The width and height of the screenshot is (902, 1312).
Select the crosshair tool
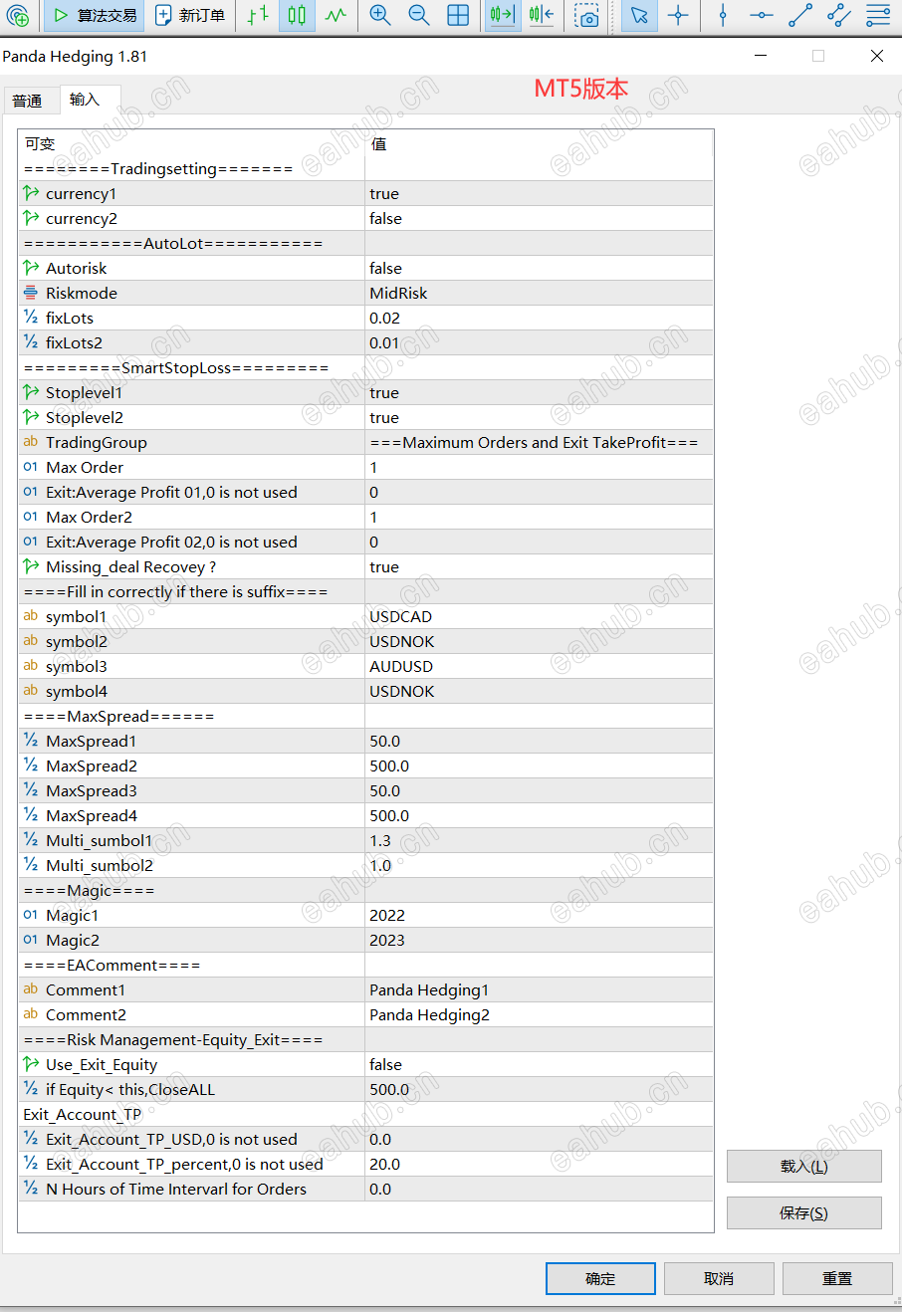tap(678, 16)
